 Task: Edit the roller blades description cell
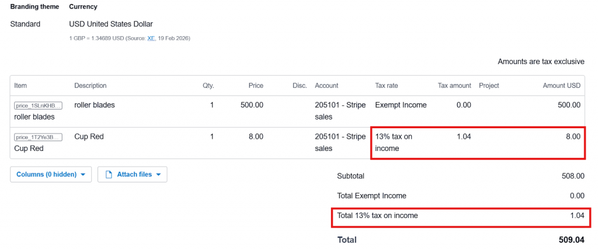click(x=95, y=105)
